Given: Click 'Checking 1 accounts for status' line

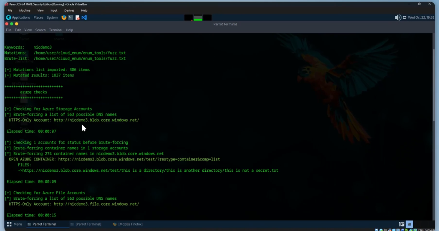Looking at the screenshot, I should pyautogui.click(x=66, y=142).
